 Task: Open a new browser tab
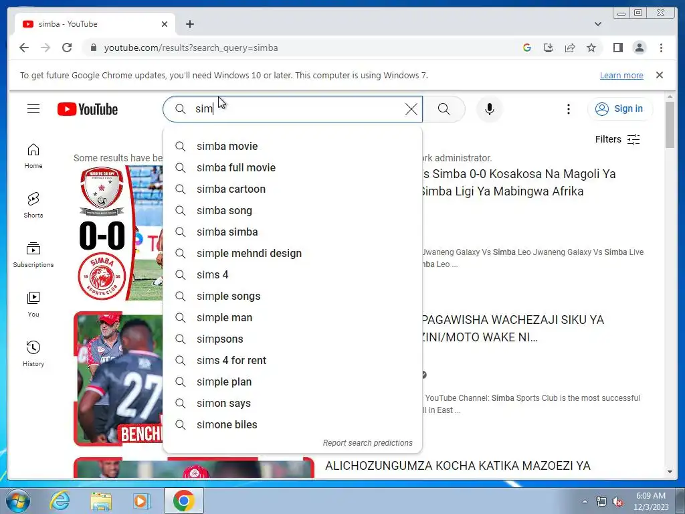[x=189, y=24]
